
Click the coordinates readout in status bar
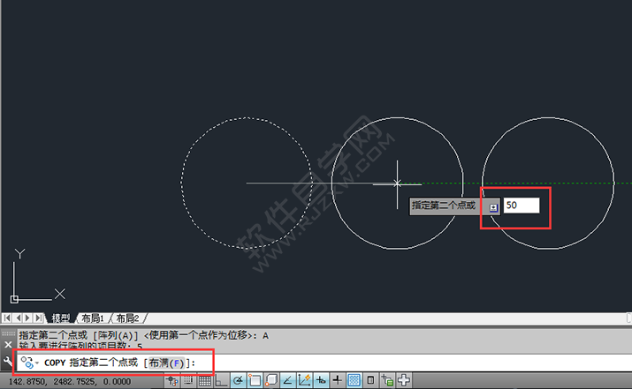coord(69,381)
